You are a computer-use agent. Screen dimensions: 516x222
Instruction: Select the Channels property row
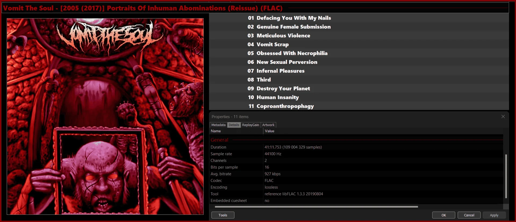click(x=356, y=161)
